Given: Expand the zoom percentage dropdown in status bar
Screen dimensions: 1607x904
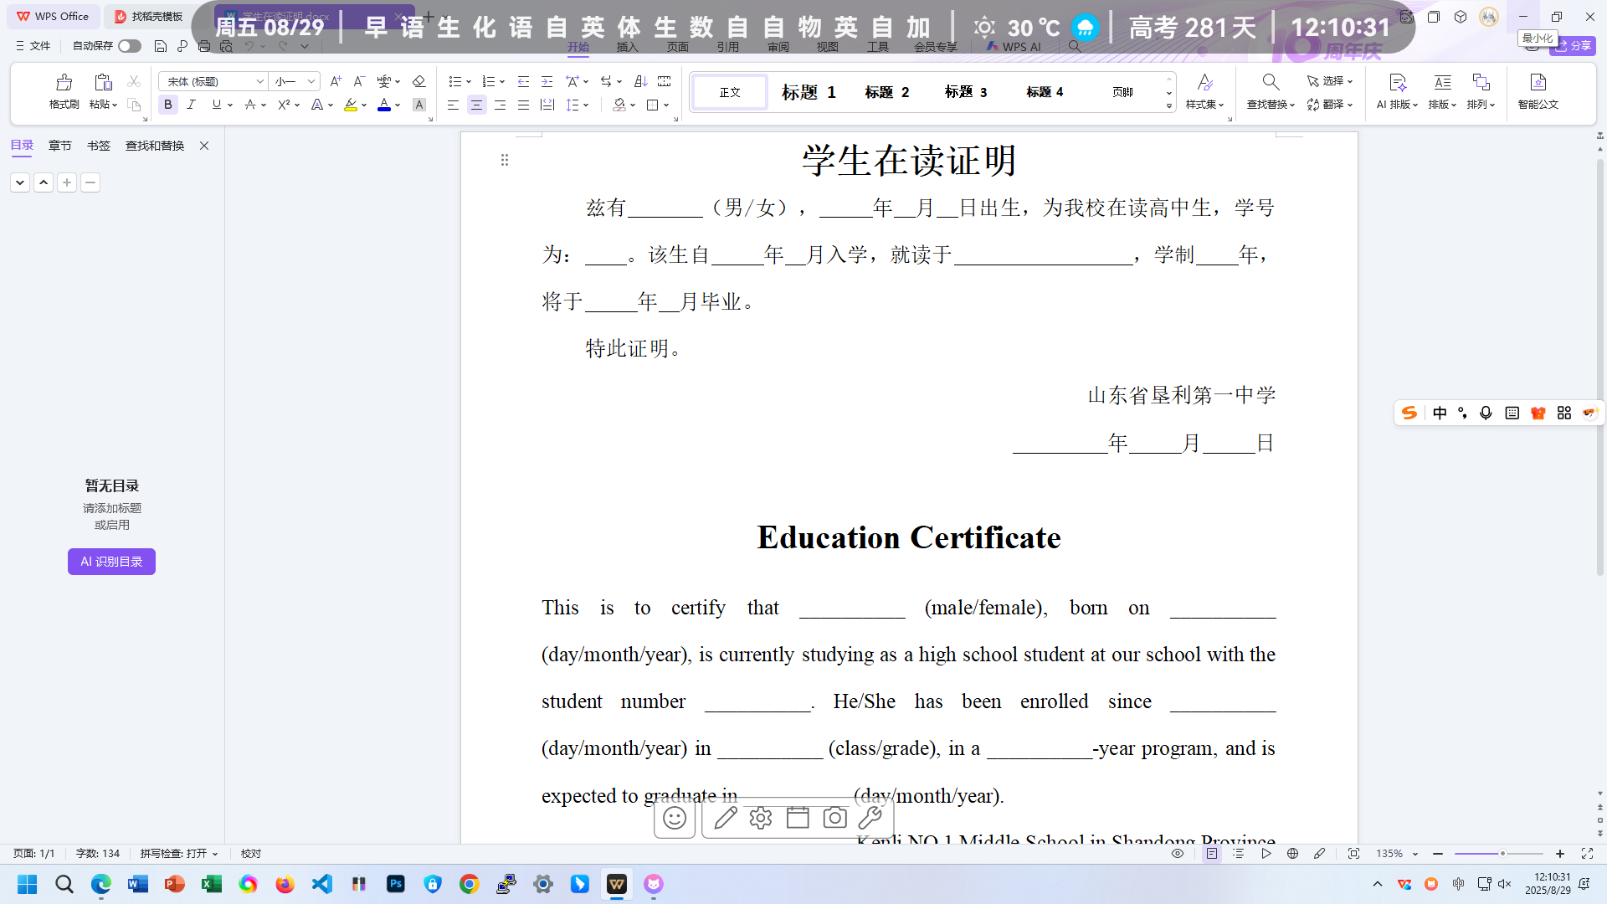Looking at the screenshot, I should (x=1415, y=854).
